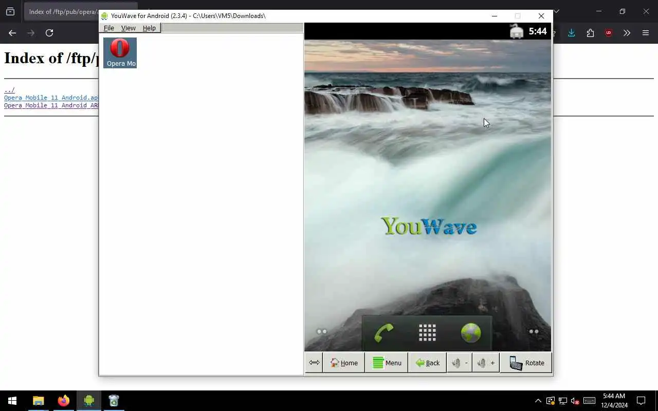Viewport: 658px width, 411px height.
Task: Toggle panel with double-arrow button
Action: point(314,363)
